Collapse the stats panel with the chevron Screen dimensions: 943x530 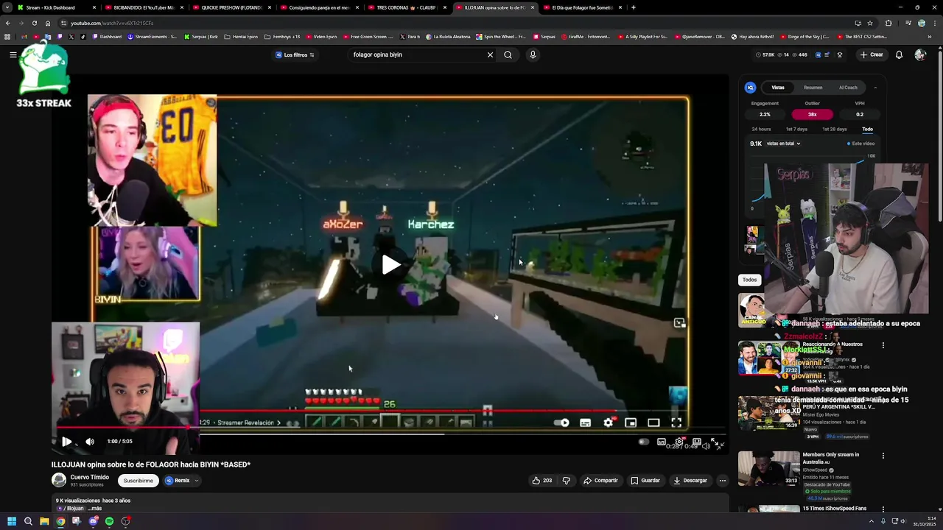(x=875, y=88)
